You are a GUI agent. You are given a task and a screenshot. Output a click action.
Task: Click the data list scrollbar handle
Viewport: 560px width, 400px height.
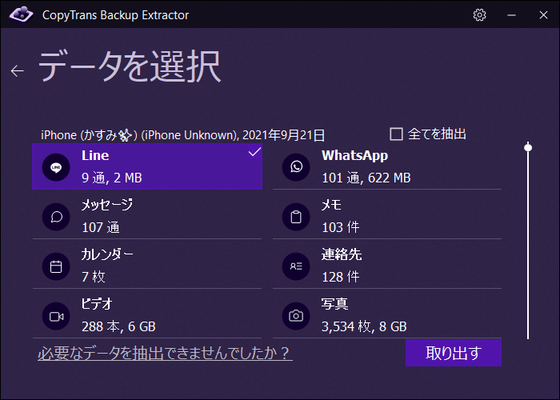coord(528,147)
